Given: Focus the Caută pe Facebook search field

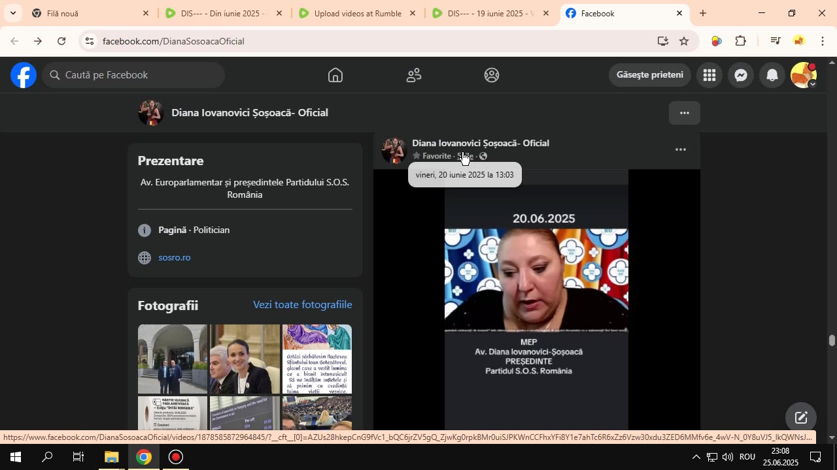Looking at the screenshot, I should 134,75.
